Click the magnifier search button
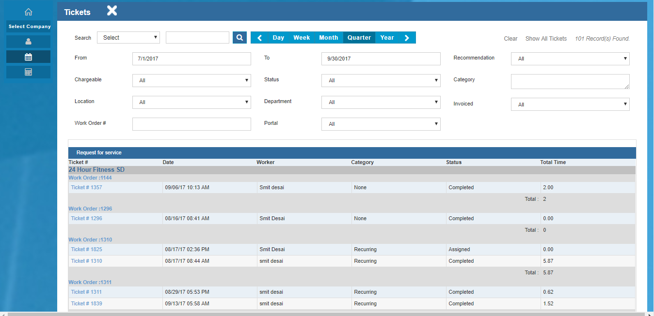654x316 pixels. [239, 38]
